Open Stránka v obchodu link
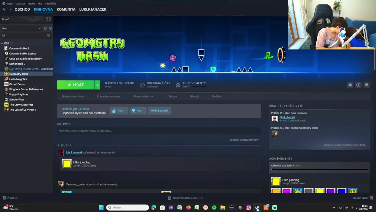The height and width of the screenshot is (212, 376). pyautogui.click(x=73, y=96)
